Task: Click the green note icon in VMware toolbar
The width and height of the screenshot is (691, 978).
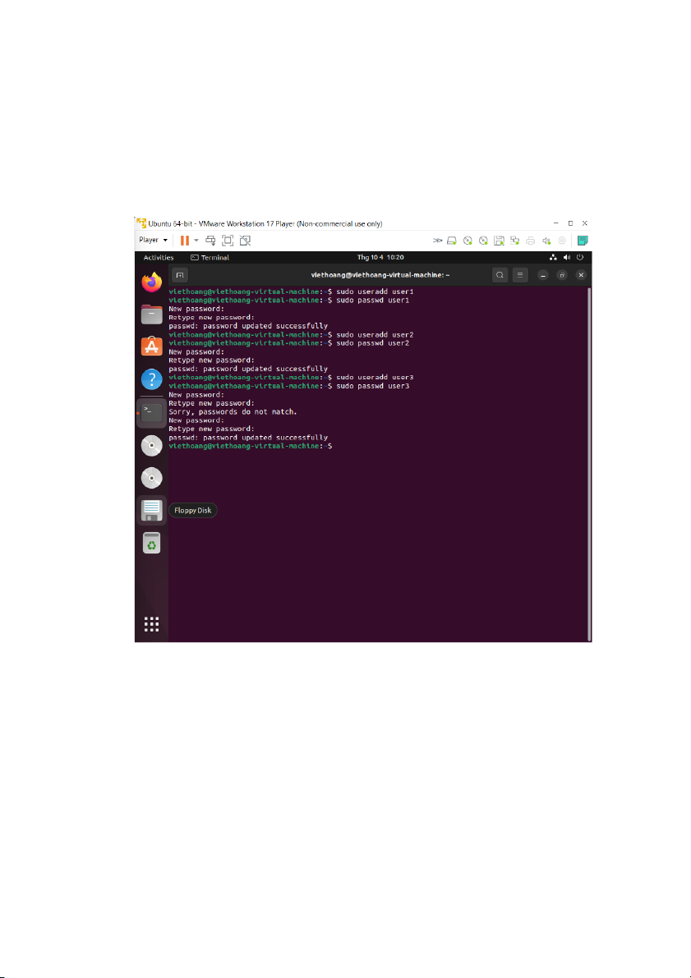Action: pyautogui.click(x=583, y=240)
